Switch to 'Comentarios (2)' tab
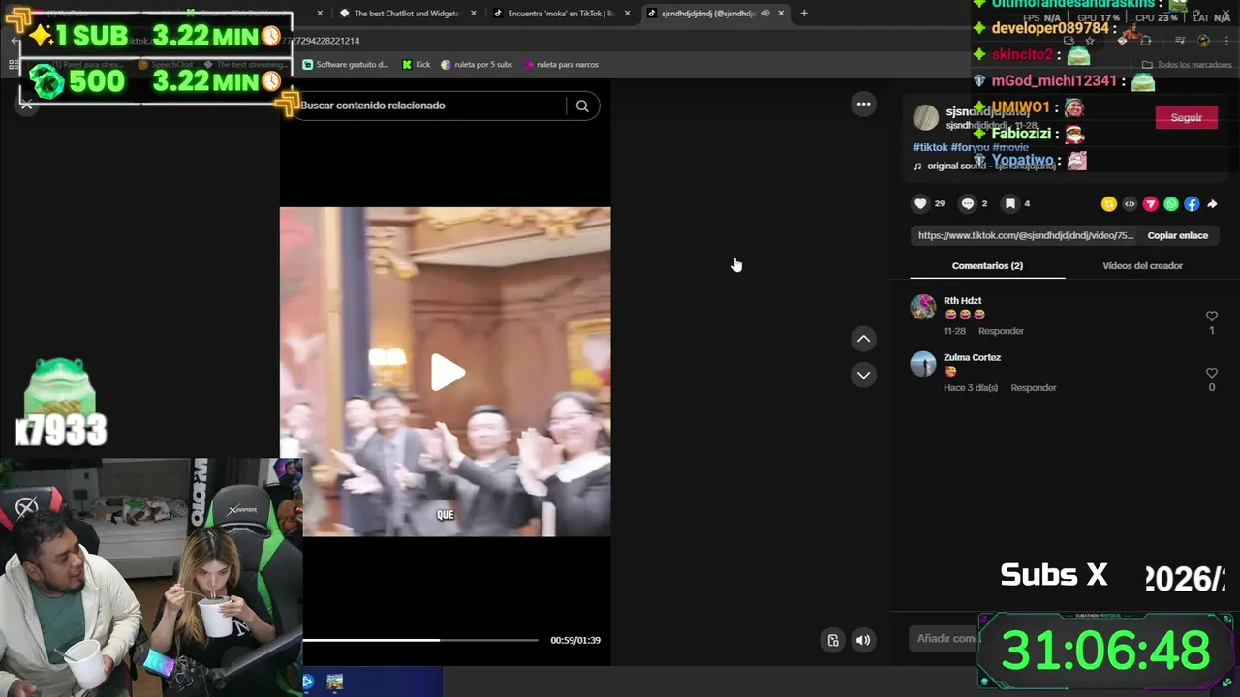Screen dimensions: 1240x697 coord(987,265)
